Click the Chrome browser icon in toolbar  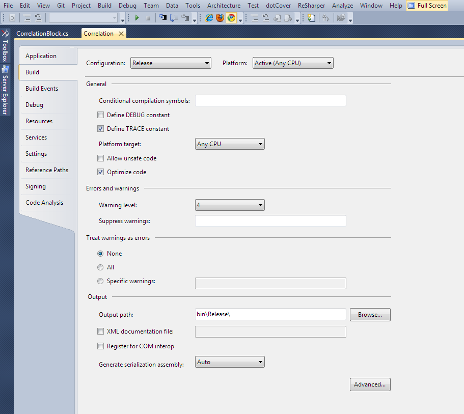coord(231,18)
